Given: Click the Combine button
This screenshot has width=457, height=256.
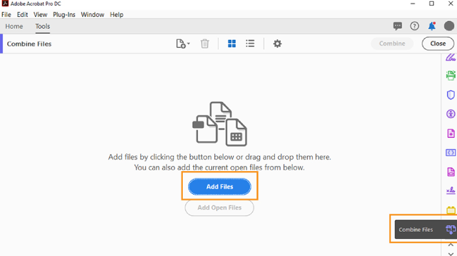Looking at the screenshot, I should click(x=392, y=44).
